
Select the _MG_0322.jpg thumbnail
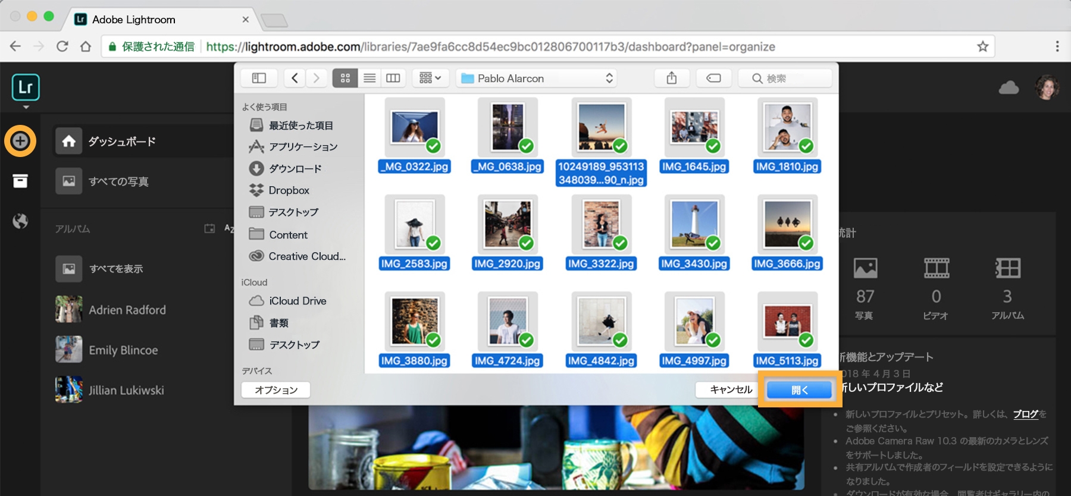point(415,127)
